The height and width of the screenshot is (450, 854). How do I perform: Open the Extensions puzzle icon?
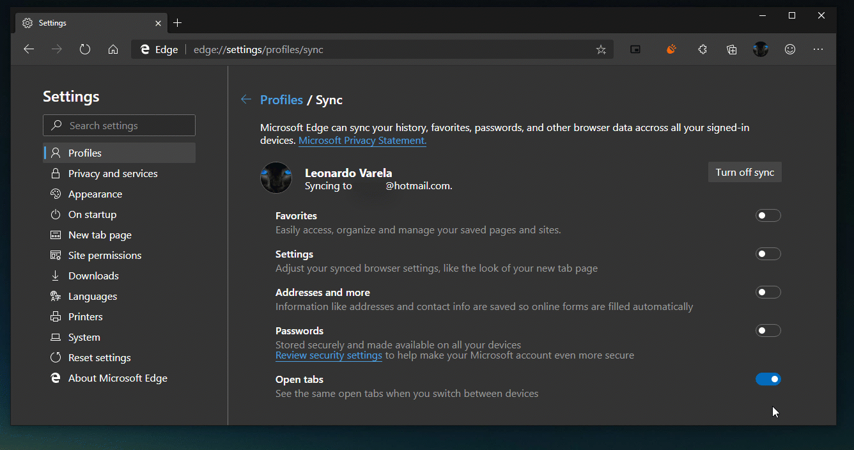click(703, 49)
